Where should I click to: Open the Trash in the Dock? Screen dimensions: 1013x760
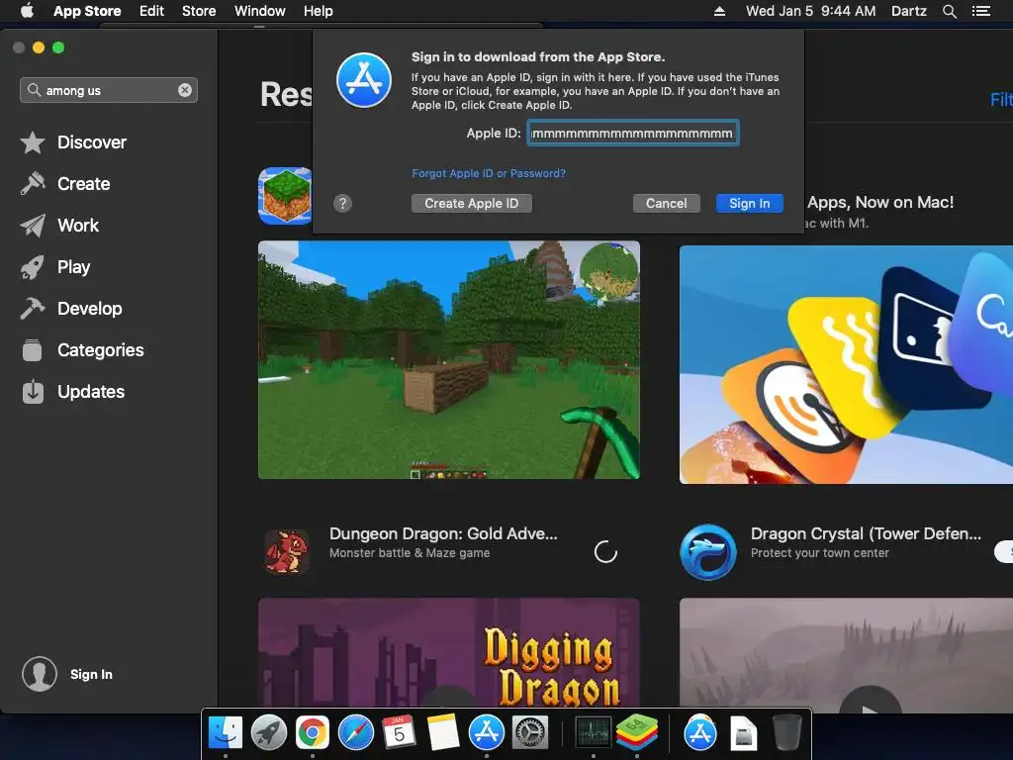(786, 733)
